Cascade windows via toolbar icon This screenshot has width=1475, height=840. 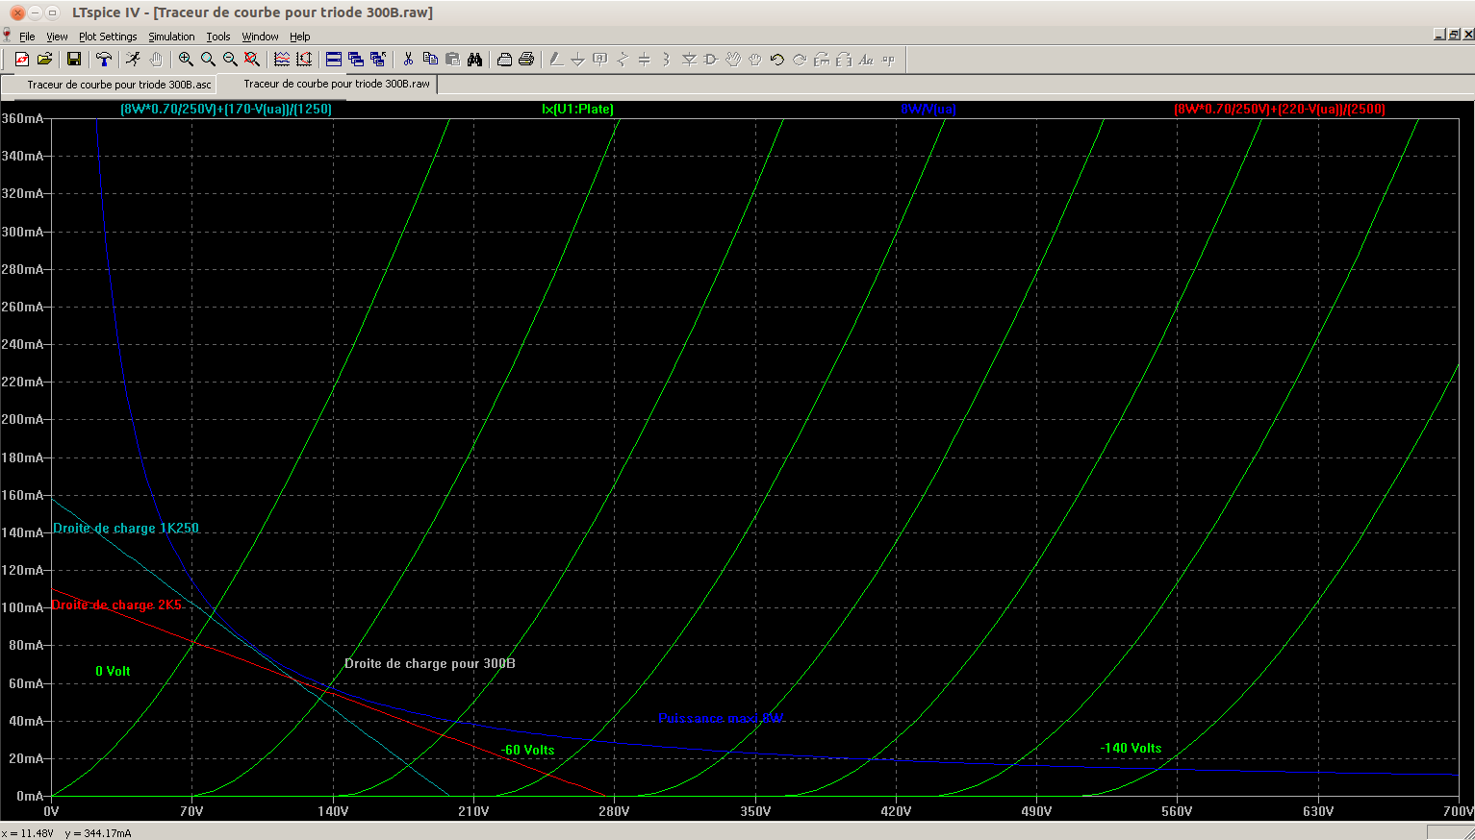(x=356, y=60)
